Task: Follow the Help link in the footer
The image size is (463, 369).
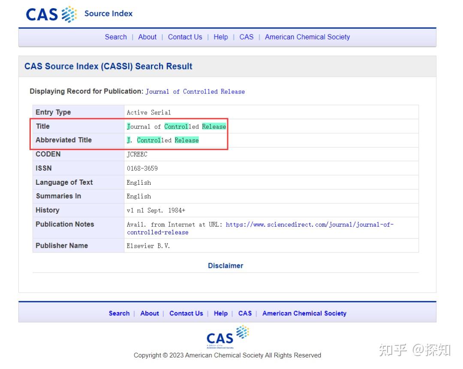Action: tap(221, 313)
